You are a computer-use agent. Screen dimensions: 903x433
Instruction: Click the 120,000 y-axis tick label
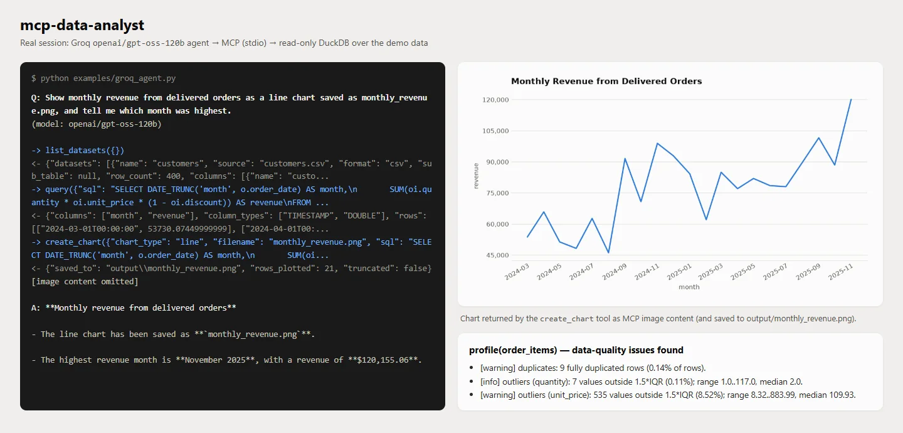[x=495, y=100]
